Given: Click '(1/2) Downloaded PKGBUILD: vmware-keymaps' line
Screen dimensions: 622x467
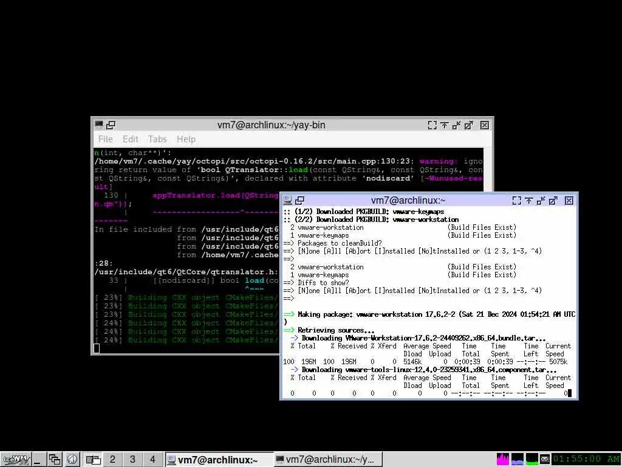Looking at the screenshot, I should click(364, 212).
